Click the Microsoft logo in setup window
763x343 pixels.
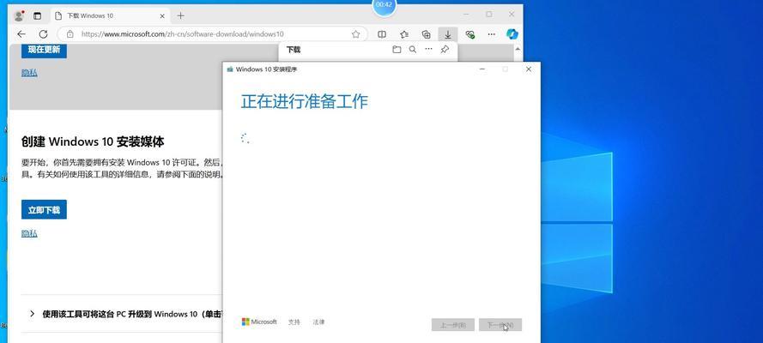pyautogui.click(x=259, y=322)
